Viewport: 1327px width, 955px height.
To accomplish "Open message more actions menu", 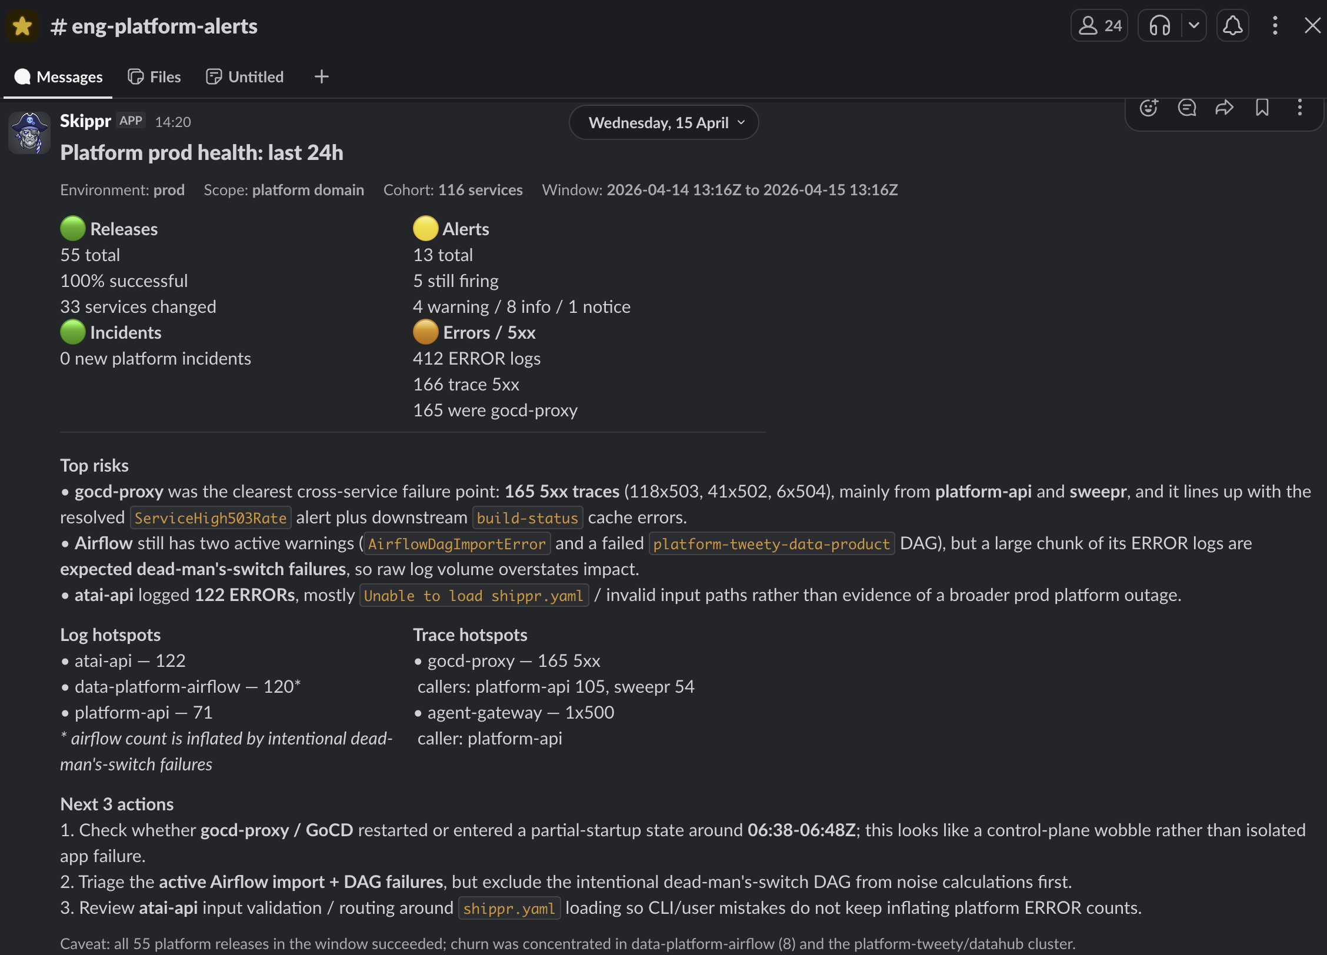I will click(x=1299, y=108).
